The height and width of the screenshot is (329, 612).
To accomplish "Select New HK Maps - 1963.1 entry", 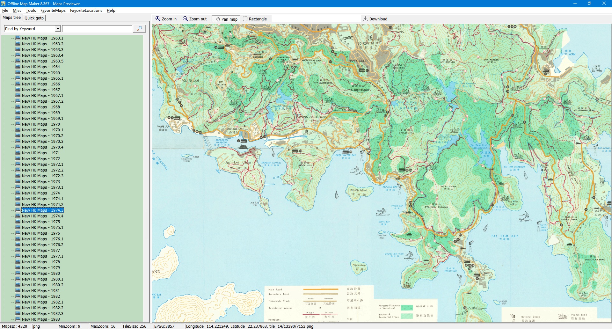I will click(42, 38).
